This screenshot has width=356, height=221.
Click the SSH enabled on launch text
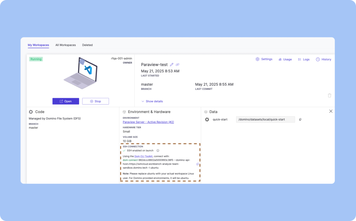point(140,151)
